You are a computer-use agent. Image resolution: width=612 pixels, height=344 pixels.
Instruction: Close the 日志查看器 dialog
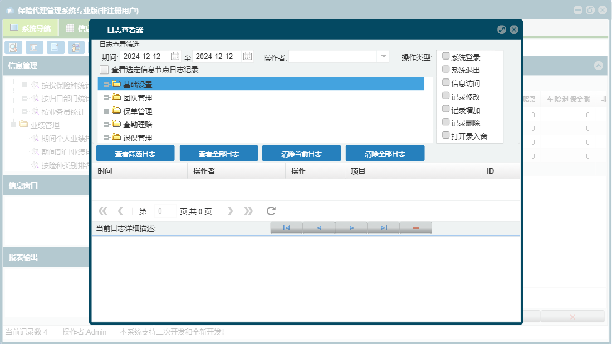coord(514,30)
